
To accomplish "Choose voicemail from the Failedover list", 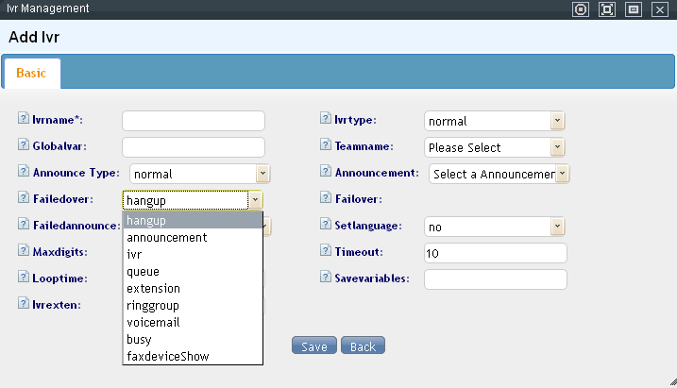I will pos(152,322).
